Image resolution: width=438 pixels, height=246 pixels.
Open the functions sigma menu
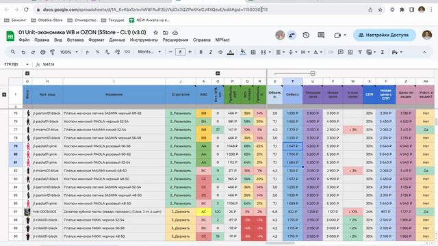point(383,52)
